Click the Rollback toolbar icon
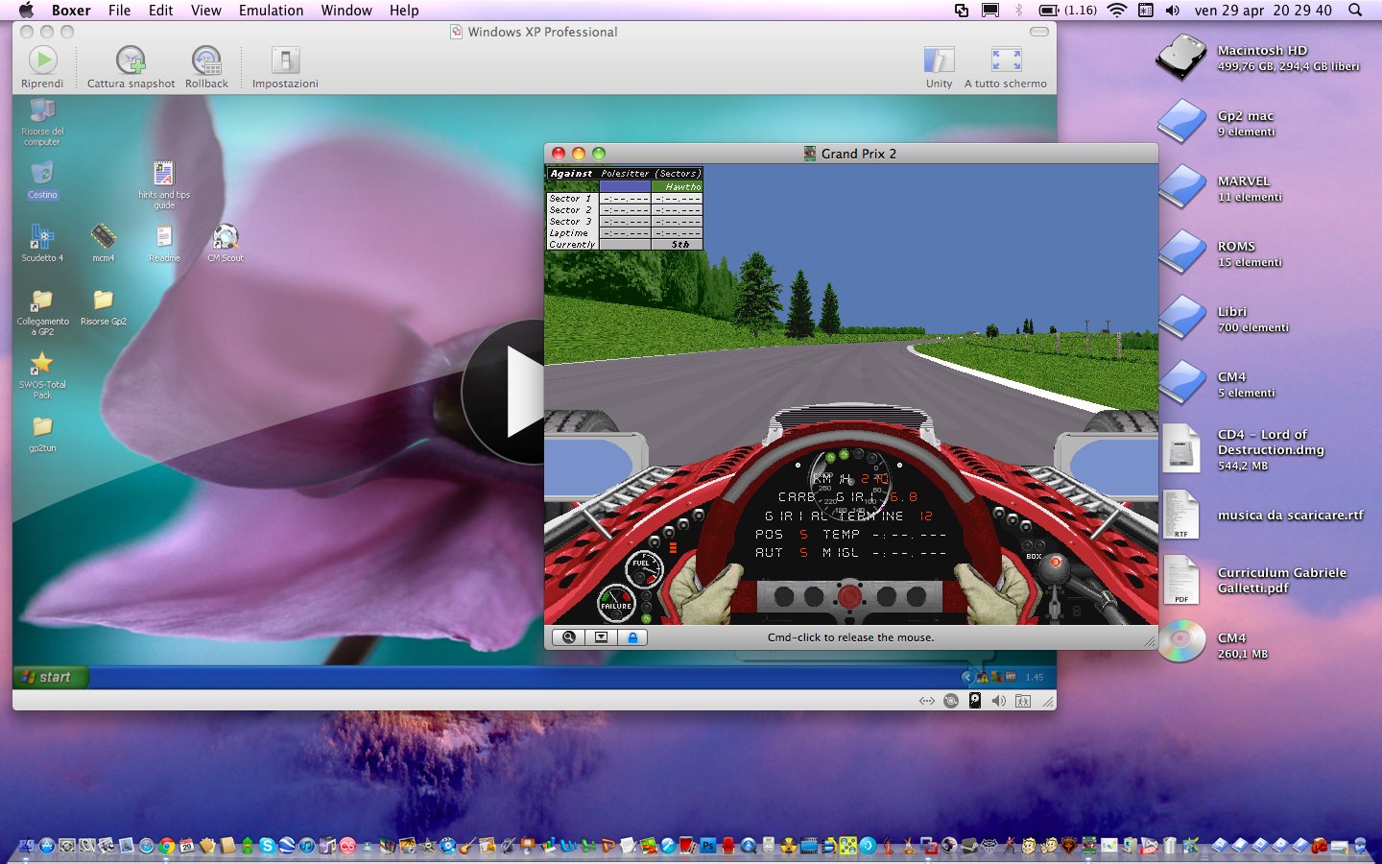The image size is (1382, 864). click(x=206, y=61)
